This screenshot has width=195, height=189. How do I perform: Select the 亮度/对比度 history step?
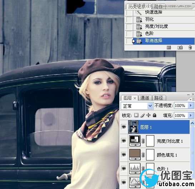pyautogui.click(x=164, y=26)
